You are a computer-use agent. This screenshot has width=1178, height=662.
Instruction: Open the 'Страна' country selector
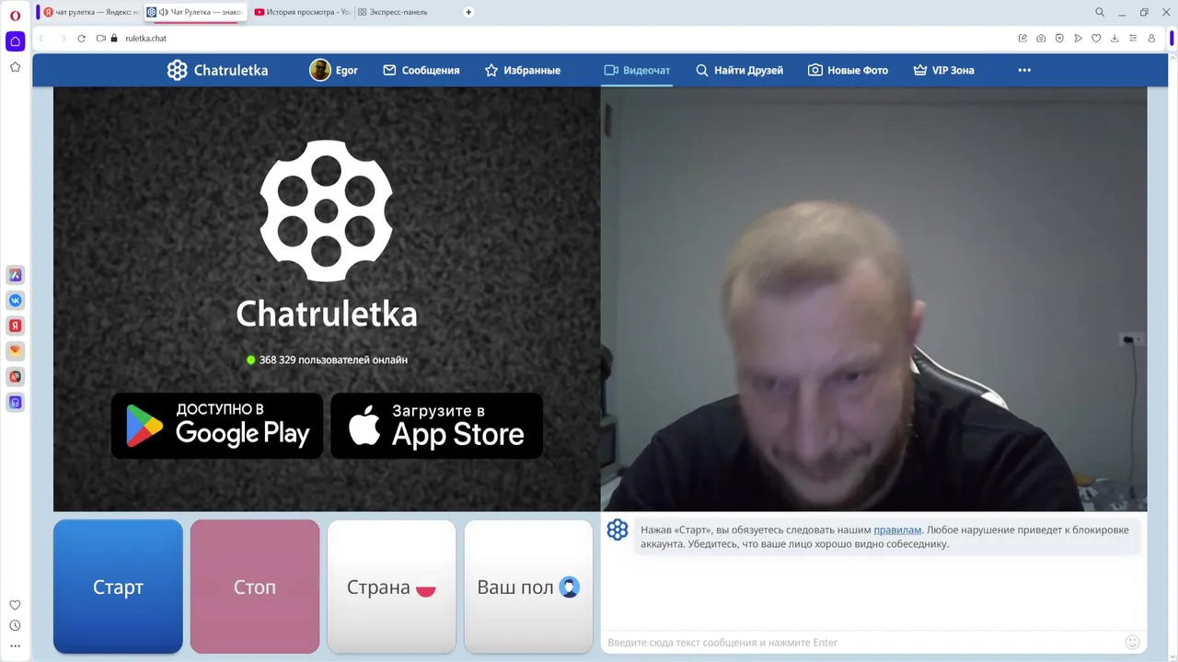[x=391, y=587]
